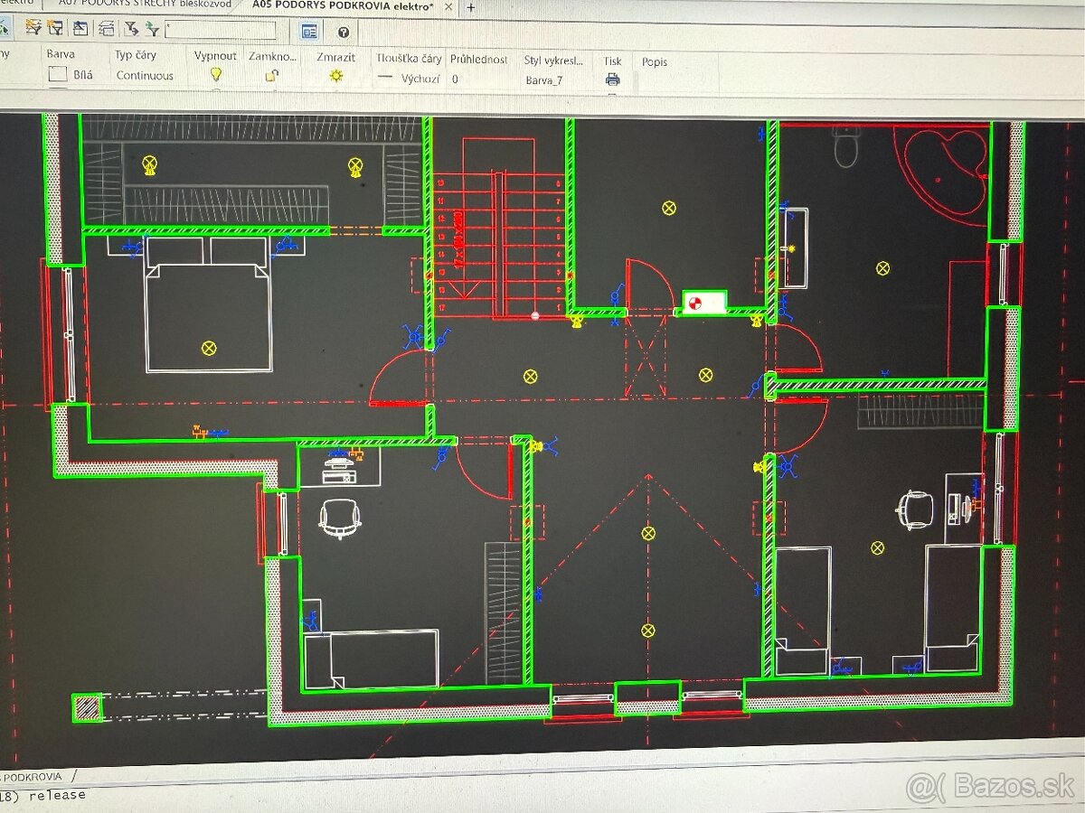Image resolution: width=1085 pixels, height=813 pixels.
Task: Click the white Barva color swatch
Action: pos(58,75)
